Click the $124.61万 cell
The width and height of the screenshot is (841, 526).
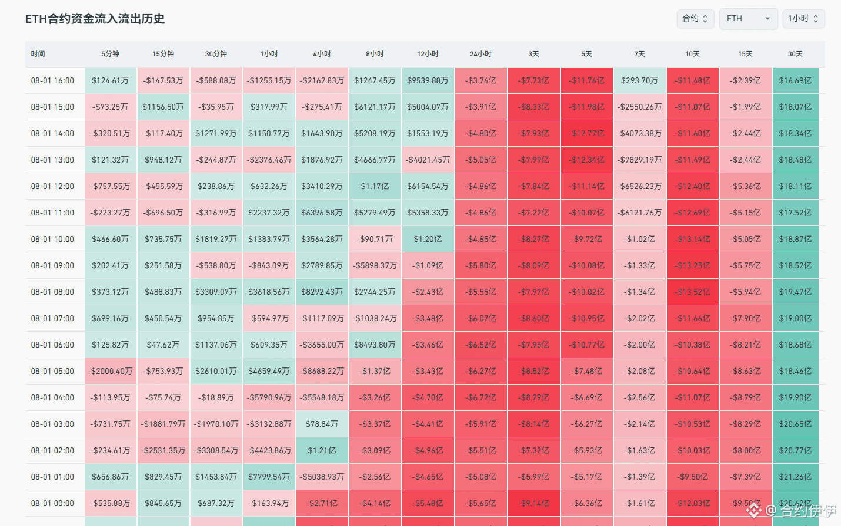pos(111,80)
